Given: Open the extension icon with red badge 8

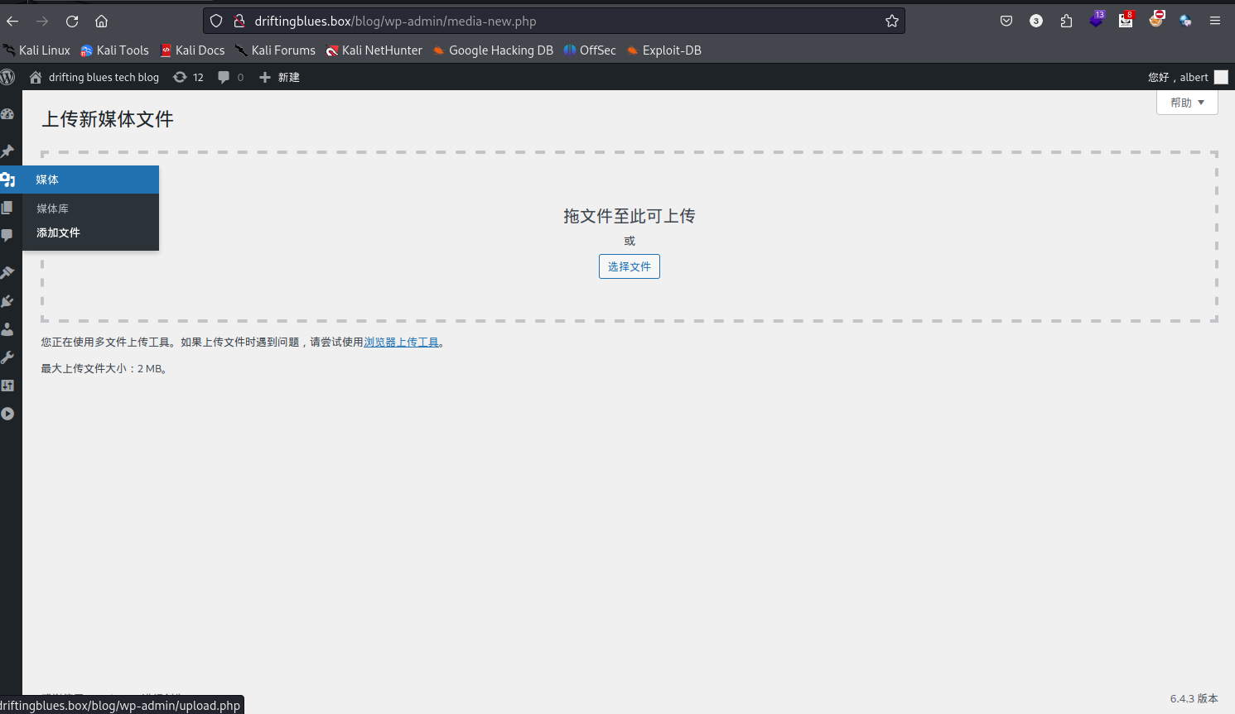Looking at the screenshot, I should tap(1126, 20).
